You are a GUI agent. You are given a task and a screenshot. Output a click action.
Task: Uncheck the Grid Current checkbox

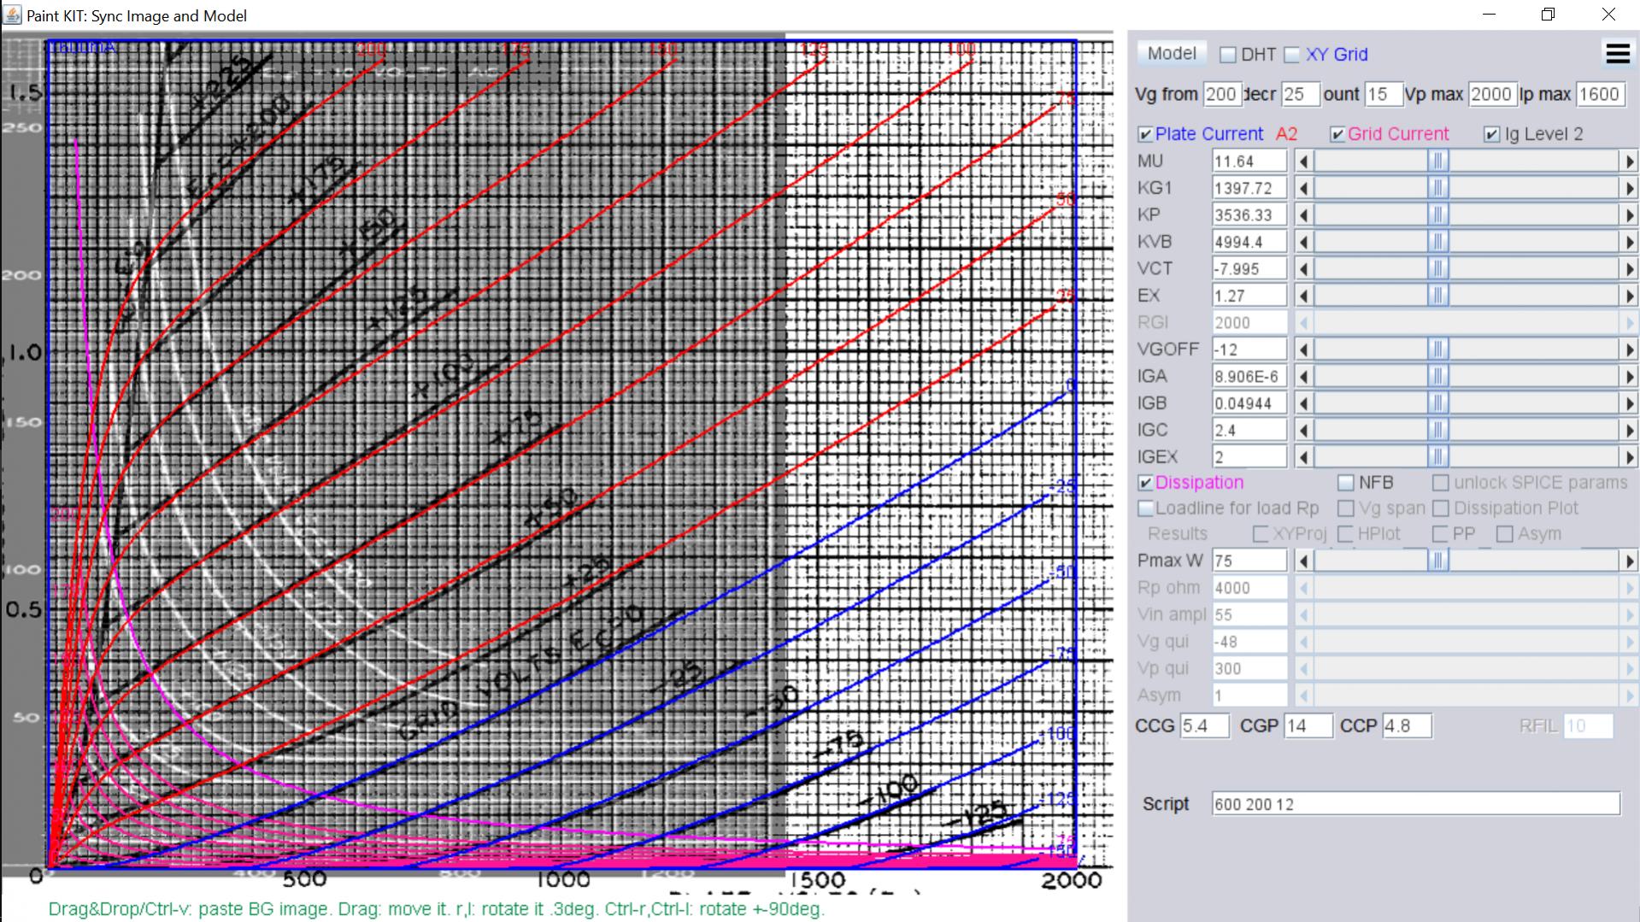coord(1337,134)
